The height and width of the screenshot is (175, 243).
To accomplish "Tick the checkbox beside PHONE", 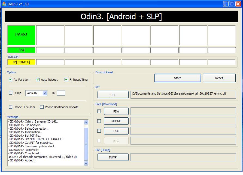I will (99, 121).
